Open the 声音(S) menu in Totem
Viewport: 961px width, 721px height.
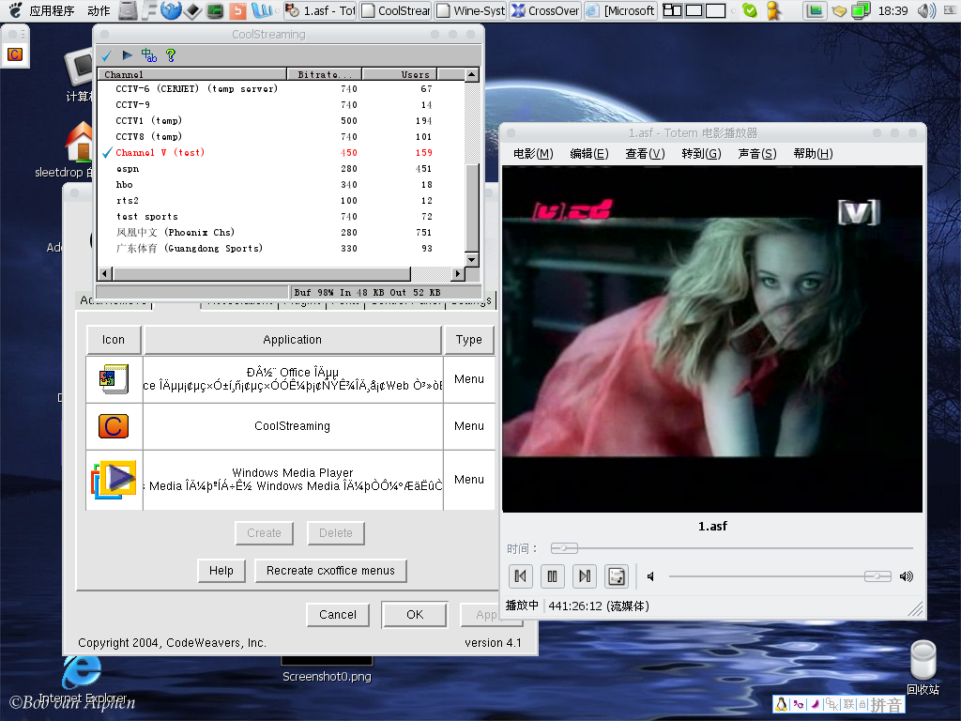point(757,153)
